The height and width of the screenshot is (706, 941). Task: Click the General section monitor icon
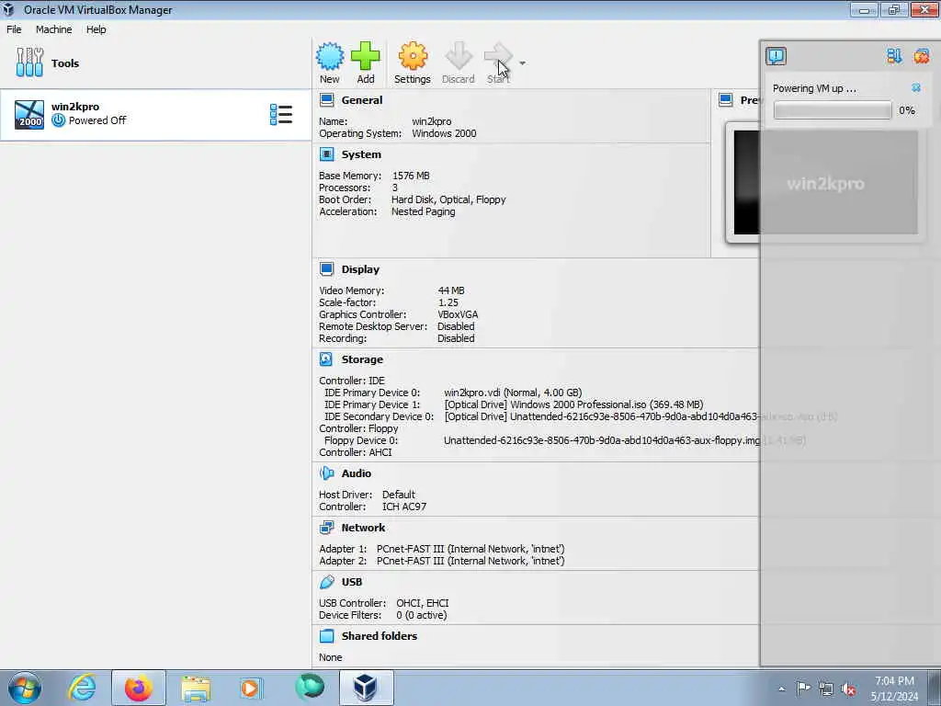coord(326,100)
